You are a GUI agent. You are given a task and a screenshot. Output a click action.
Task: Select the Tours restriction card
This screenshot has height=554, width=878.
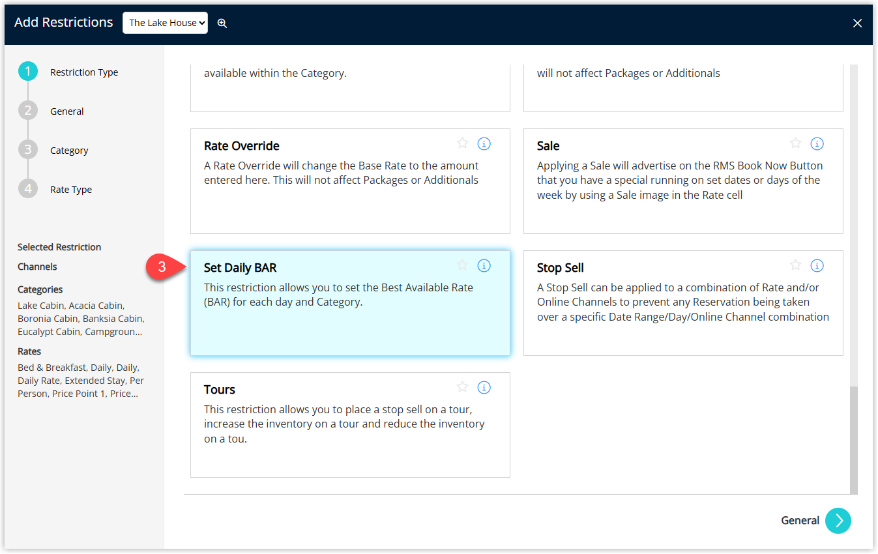click(x=350, y=425)
